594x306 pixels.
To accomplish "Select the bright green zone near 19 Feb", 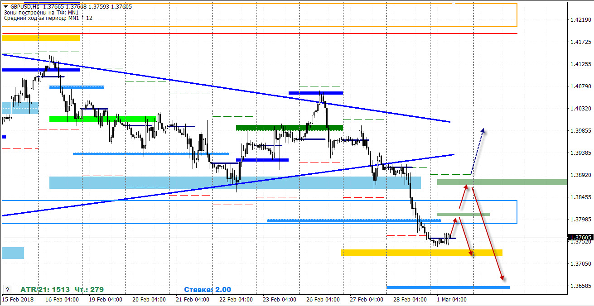I will [102, 119].
